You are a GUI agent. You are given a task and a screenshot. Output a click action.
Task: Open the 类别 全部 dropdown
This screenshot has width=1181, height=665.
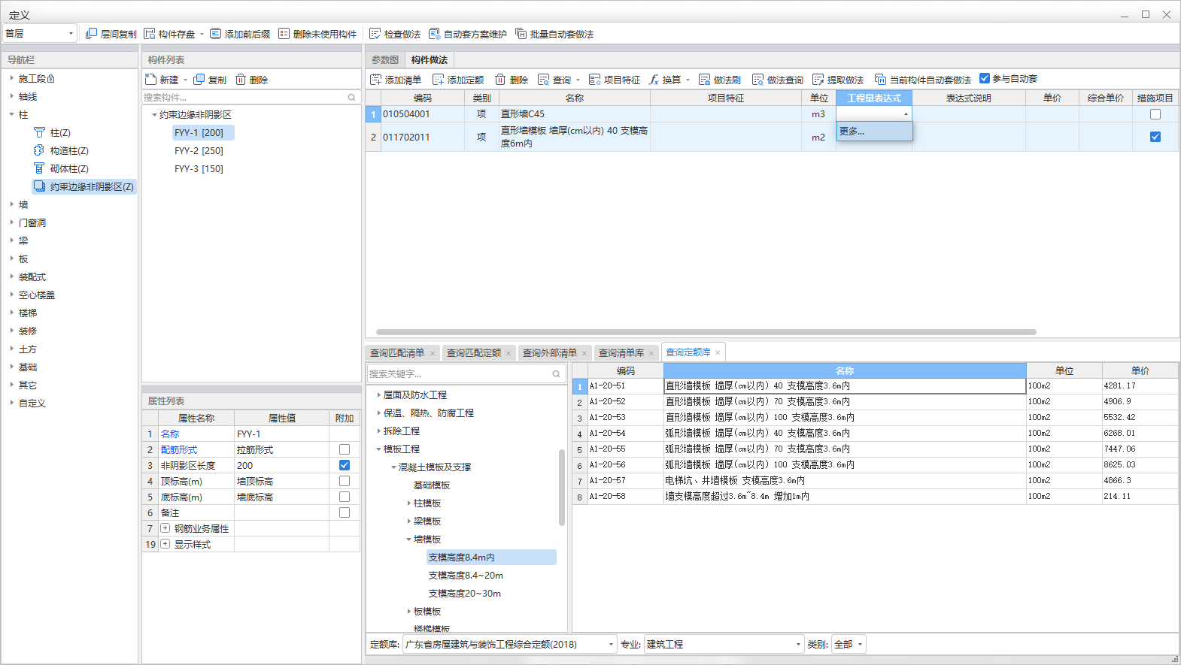849,644
